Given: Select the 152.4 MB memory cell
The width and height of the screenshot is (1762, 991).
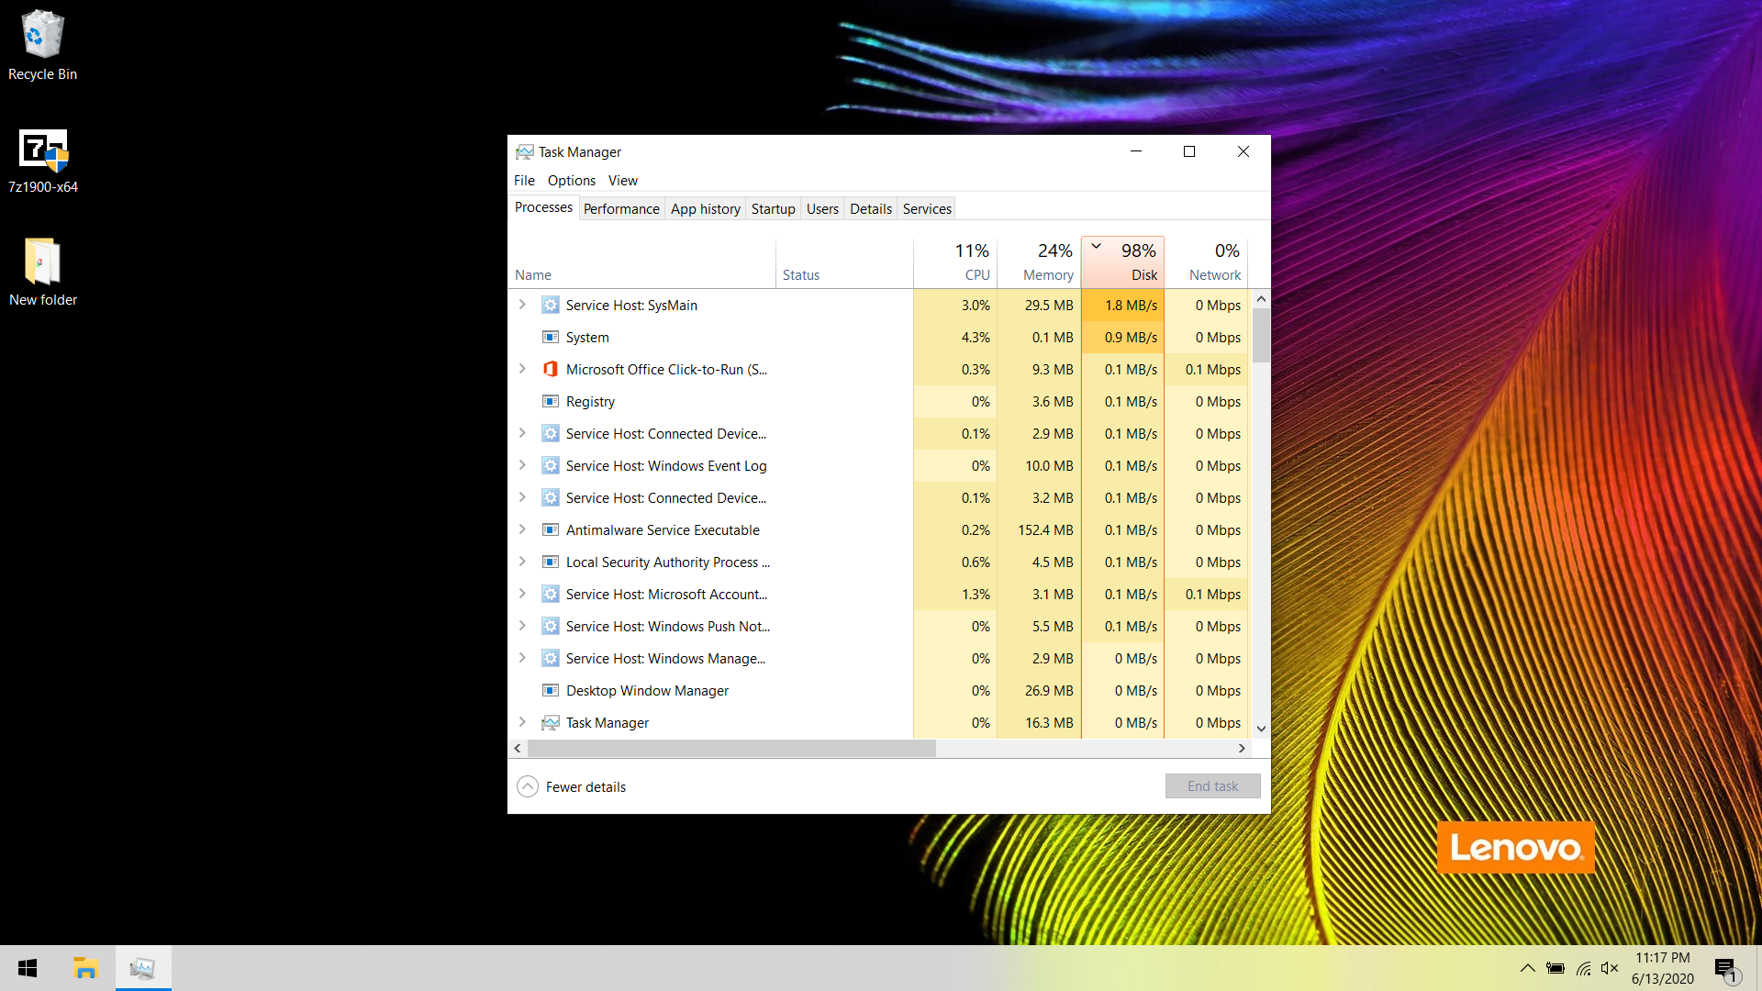Looking at the screenshot, I should (x=1039, y=530).
